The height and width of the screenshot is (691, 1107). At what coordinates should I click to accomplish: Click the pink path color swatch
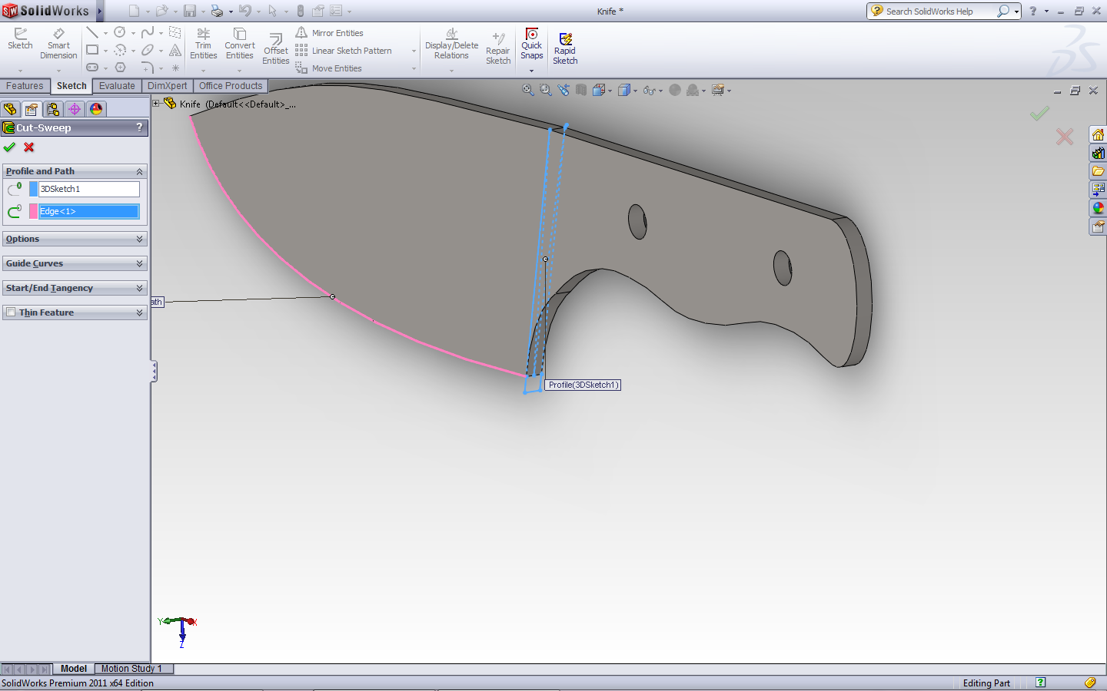click(x=34, y=211)
